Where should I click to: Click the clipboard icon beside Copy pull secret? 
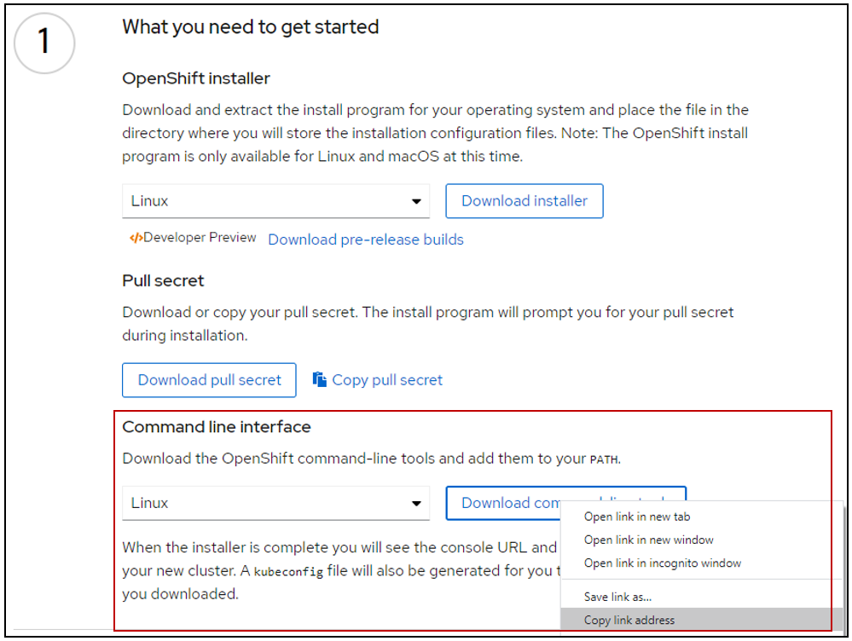(319, 379)
